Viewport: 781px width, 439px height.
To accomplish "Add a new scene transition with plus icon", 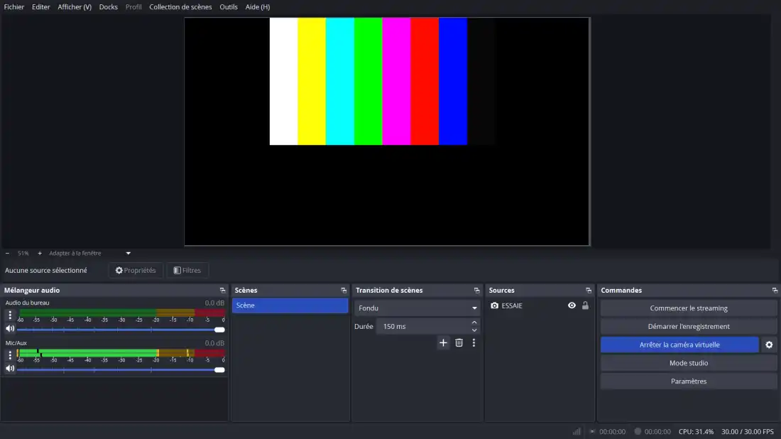I will (x=443, y=343).
